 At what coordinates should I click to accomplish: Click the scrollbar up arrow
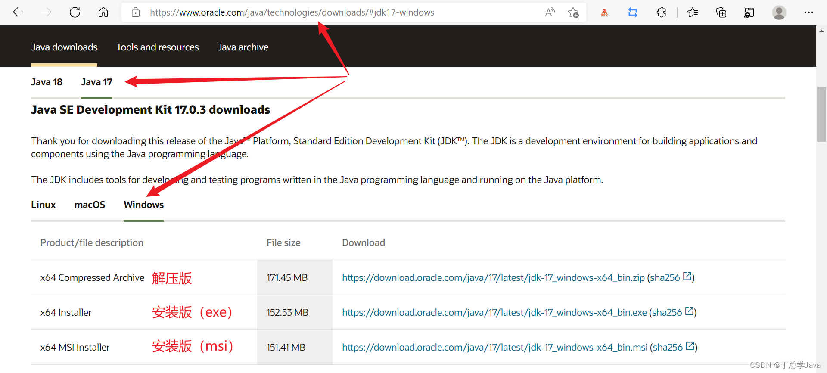pos(821,31)
